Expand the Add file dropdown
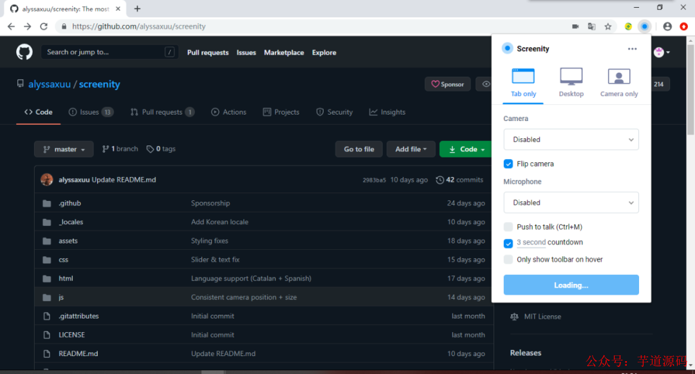 point(411,149)
